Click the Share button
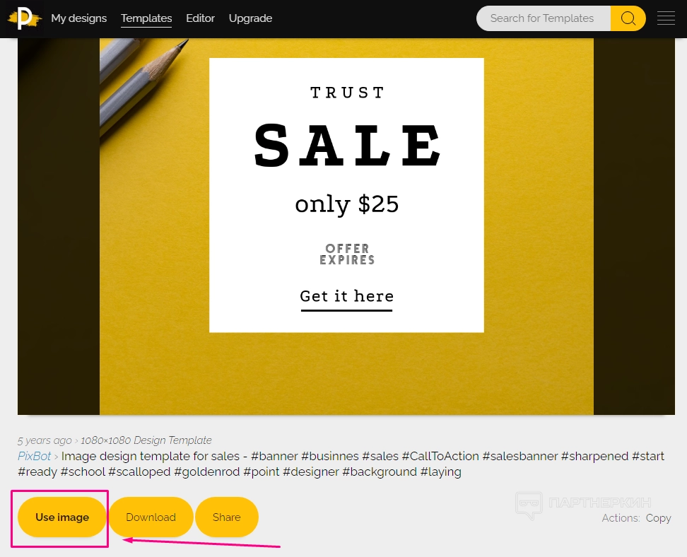This screenshot has height=557, width=687. (x=226, y=517)
